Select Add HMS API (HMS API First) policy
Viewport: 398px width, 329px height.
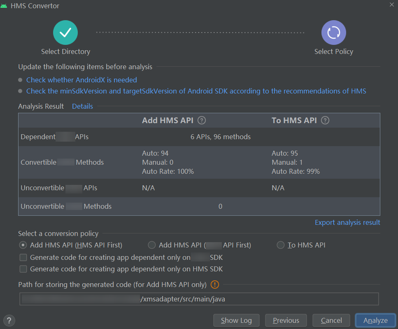pos(23,245)
